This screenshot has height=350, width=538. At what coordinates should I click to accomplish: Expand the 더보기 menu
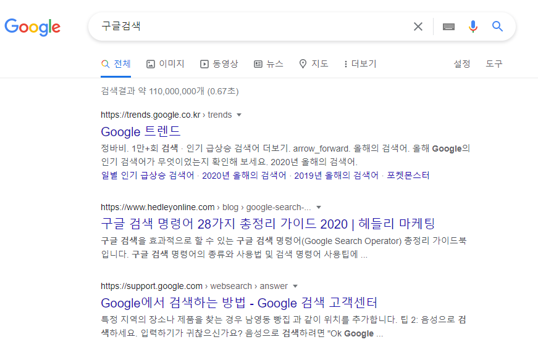[x=360, y=64]
